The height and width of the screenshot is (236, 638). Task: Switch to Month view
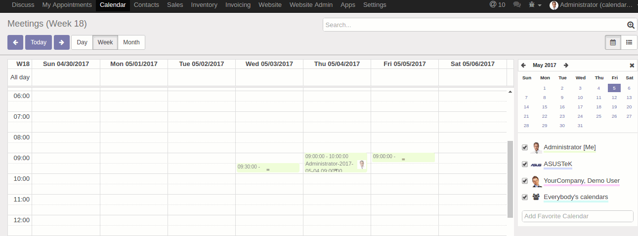(x=131, y=42)
